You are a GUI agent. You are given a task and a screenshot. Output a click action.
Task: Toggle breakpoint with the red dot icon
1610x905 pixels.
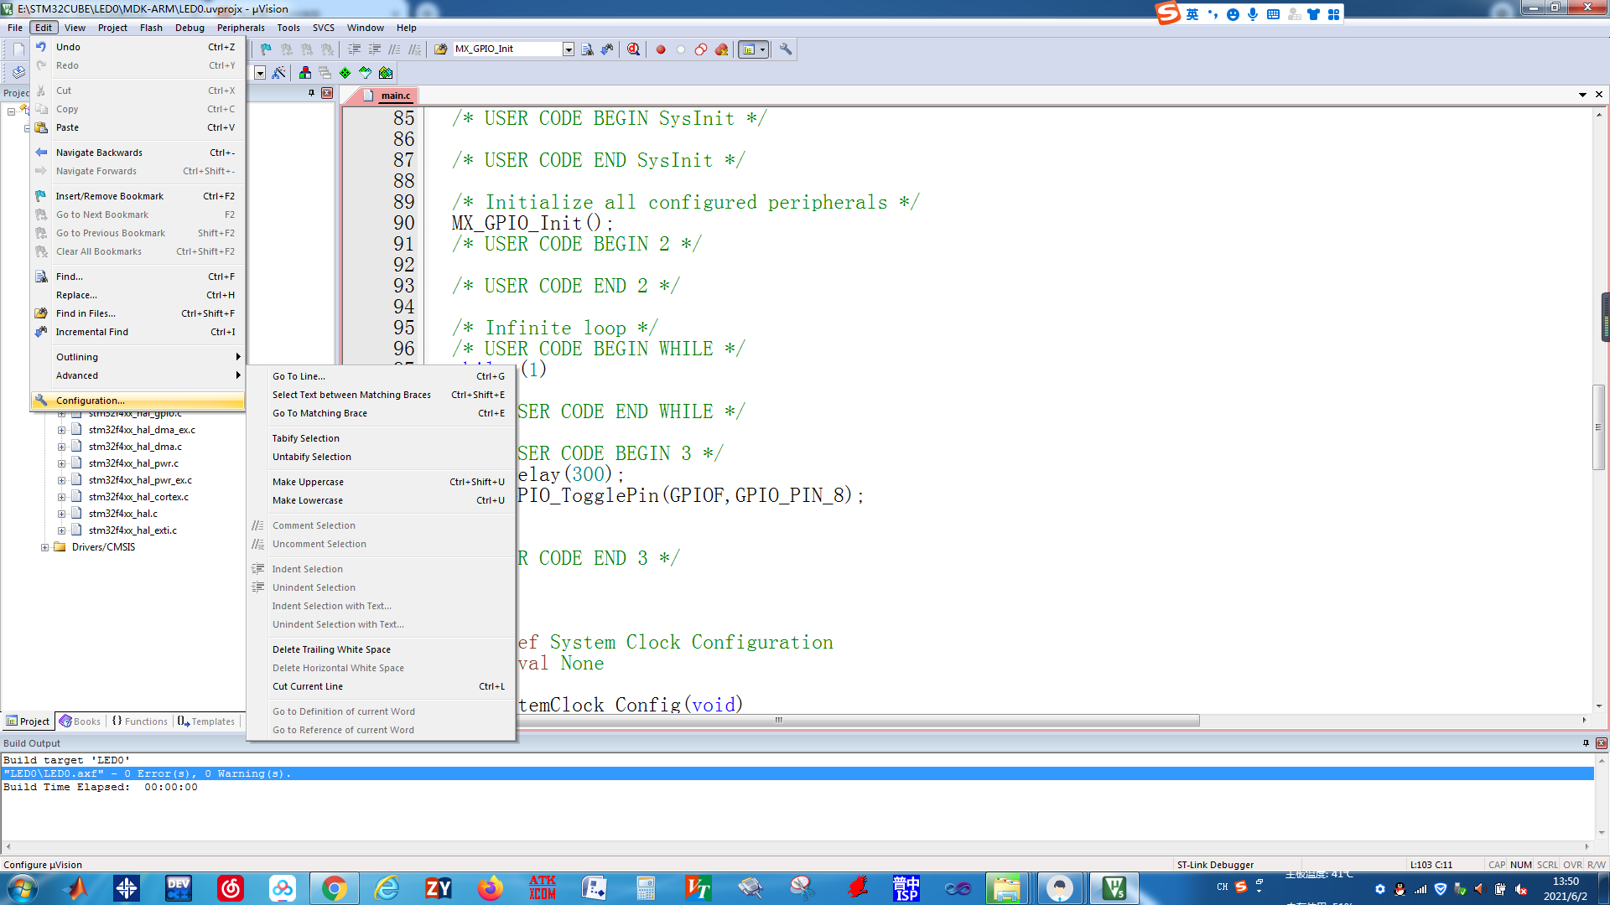point(661,49)
